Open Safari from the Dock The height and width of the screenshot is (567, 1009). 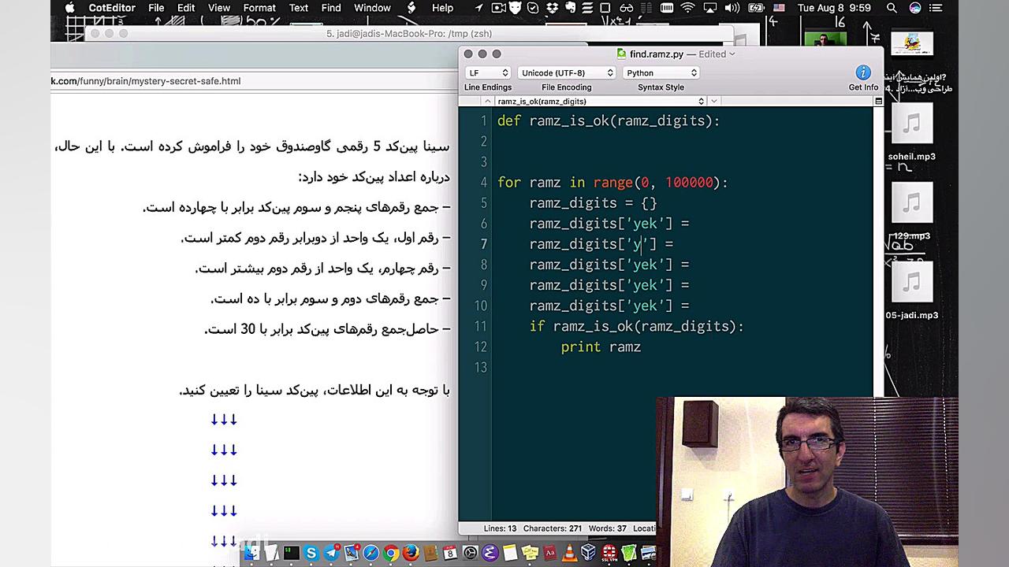370,553
